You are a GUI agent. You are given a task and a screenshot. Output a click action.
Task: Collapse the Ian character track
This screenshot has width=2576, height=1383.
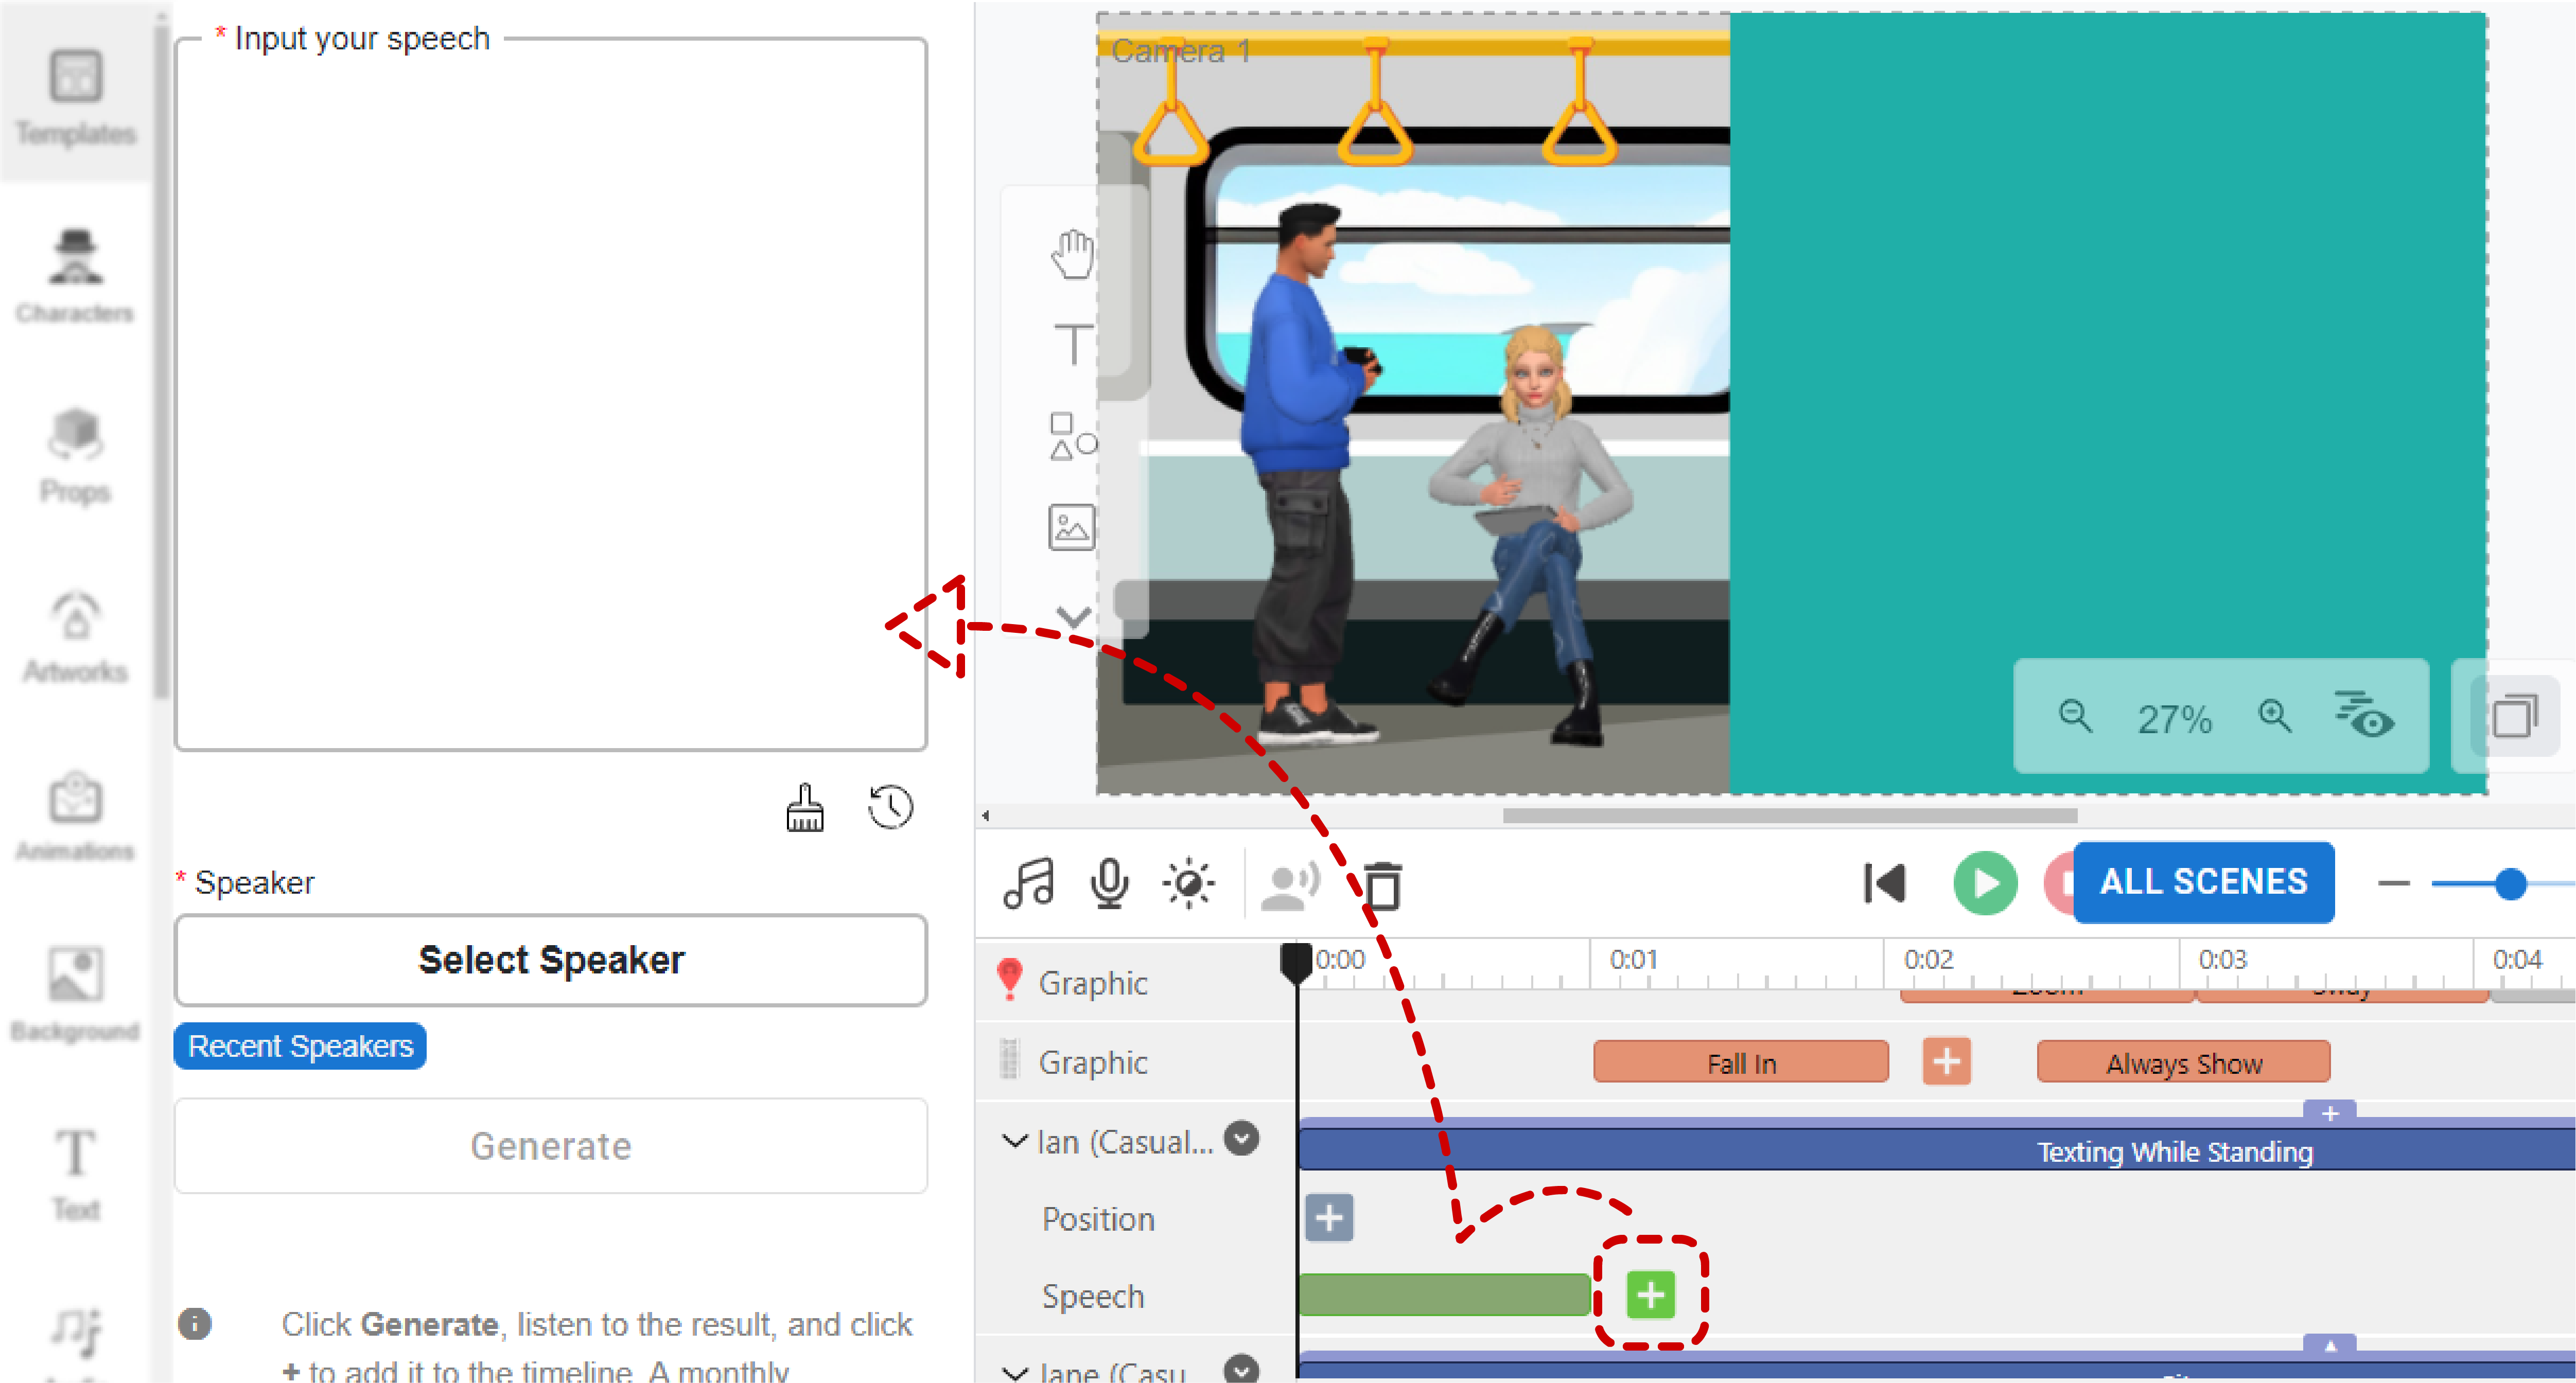coord(1015,1141)
